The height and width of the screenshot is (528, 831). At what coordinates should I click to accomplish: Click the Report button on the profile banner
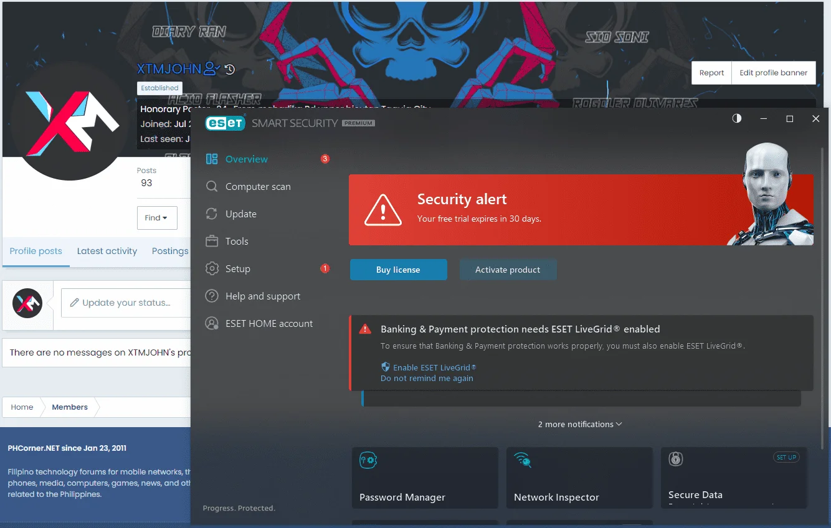point(711,73)
